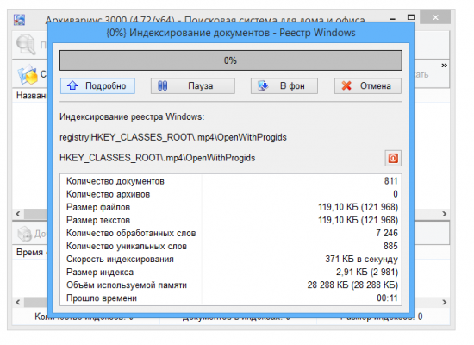Click the value 28 288 КБ memory usage
This screenshot has width=474, height=345.
tap(352, 285)
